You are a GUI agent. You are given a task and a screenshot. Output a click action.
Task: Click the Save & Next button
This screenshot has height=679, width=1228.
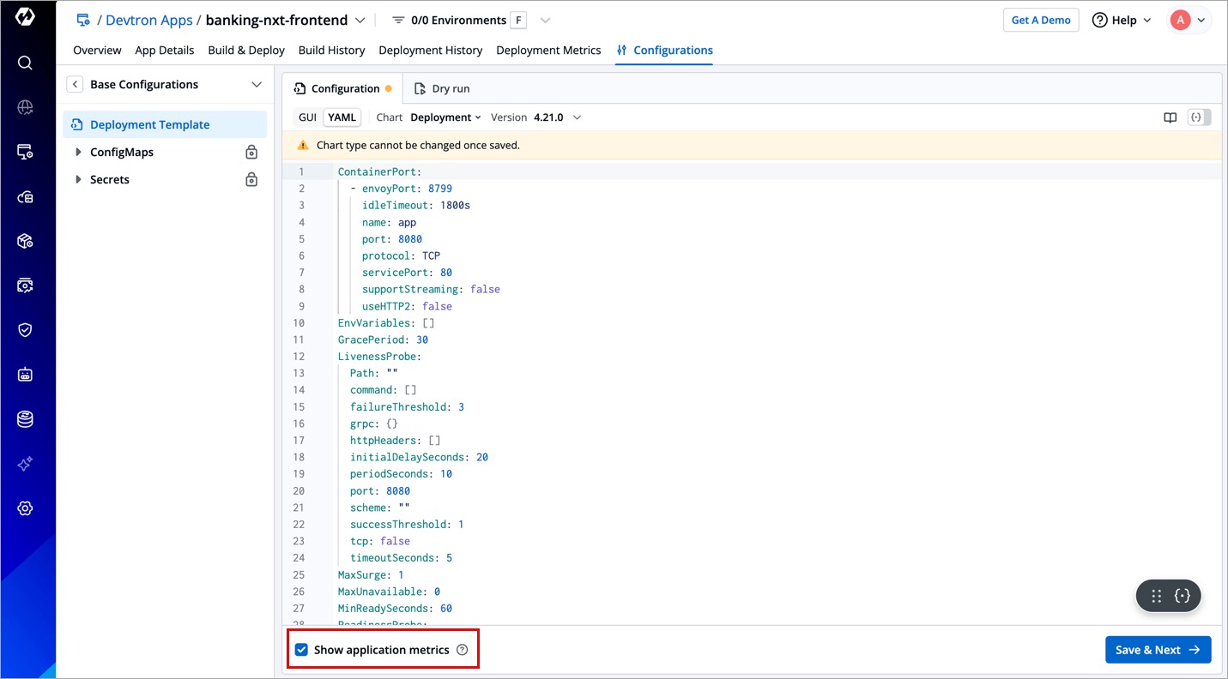click(x=1158, y=650)
